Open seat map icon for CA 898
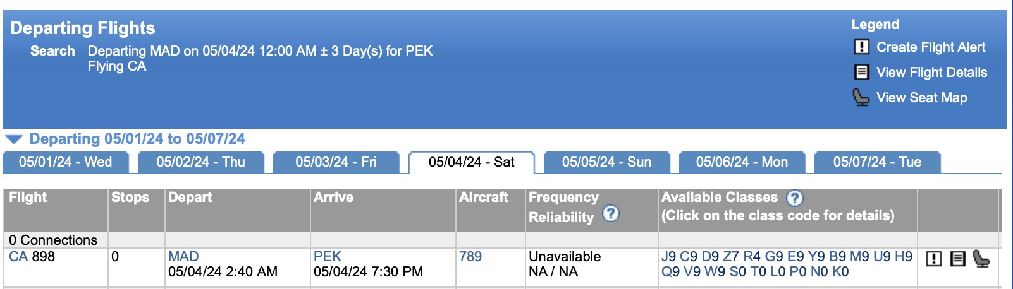 981,259
